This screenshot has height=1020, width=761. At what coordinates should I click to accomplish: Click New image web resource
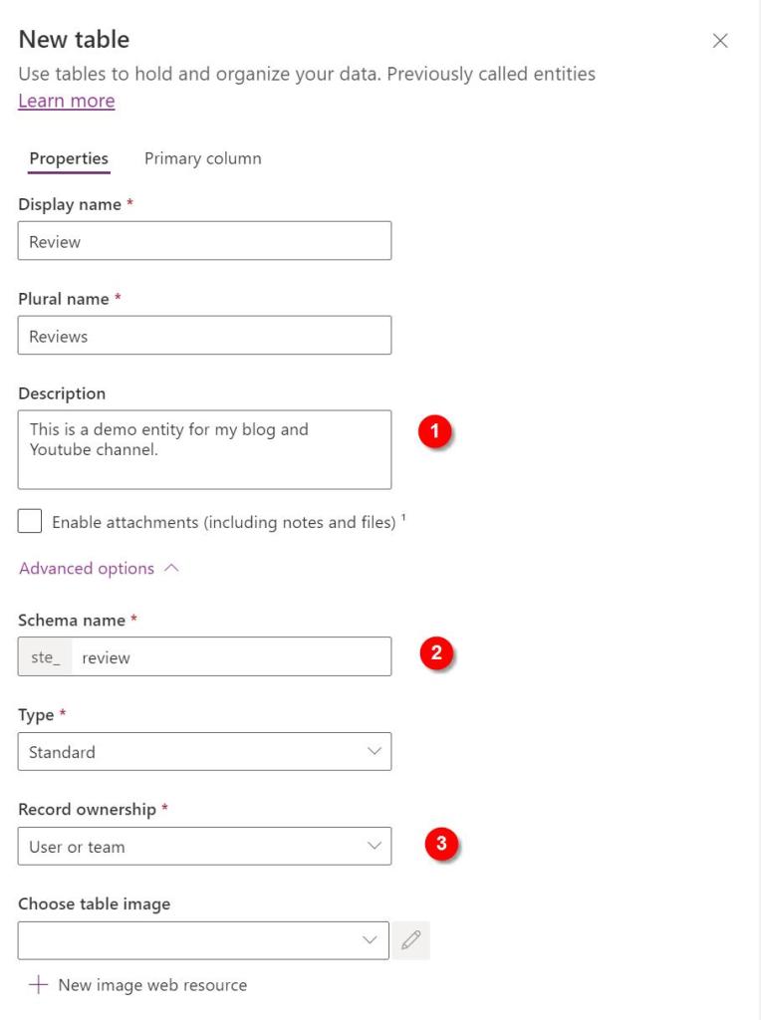click(152, 985)
